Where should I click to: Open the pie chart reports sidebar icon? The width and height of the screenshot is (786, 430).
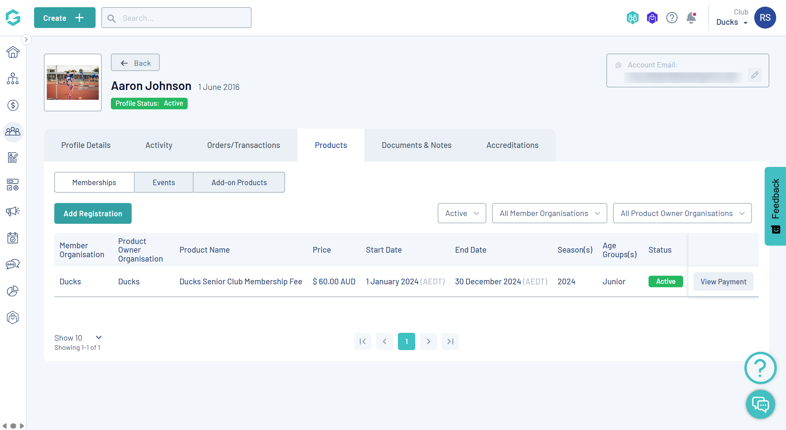coord(13,291)
